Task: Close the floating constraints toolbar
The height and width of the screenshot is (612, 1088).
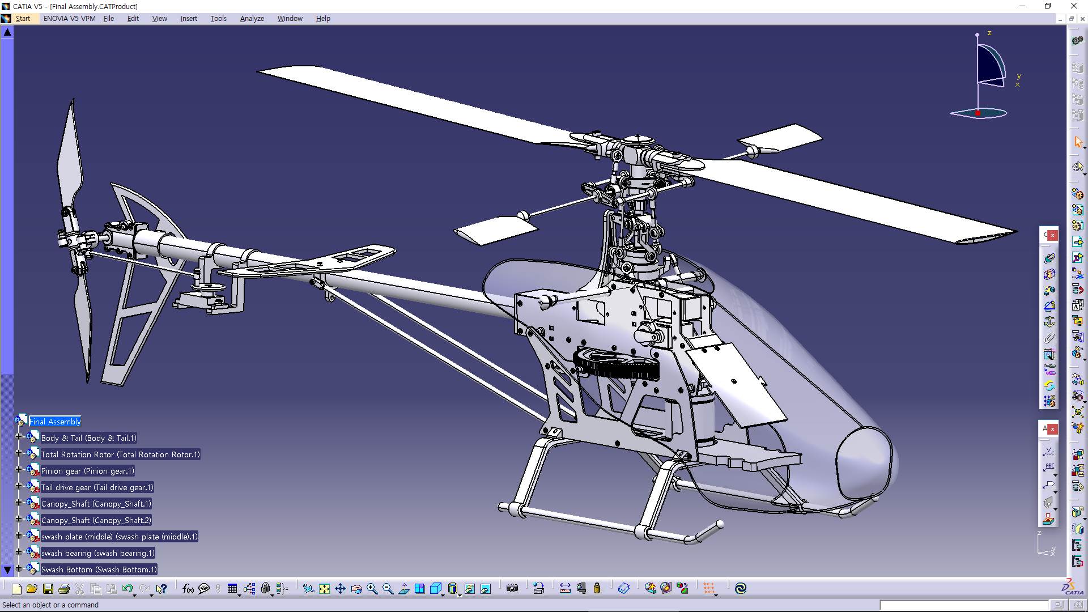Action: 1052,235
